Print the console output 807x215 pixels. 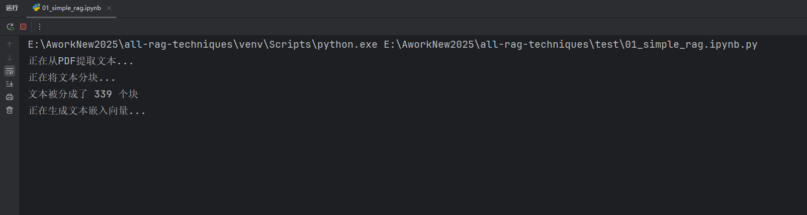10,97
